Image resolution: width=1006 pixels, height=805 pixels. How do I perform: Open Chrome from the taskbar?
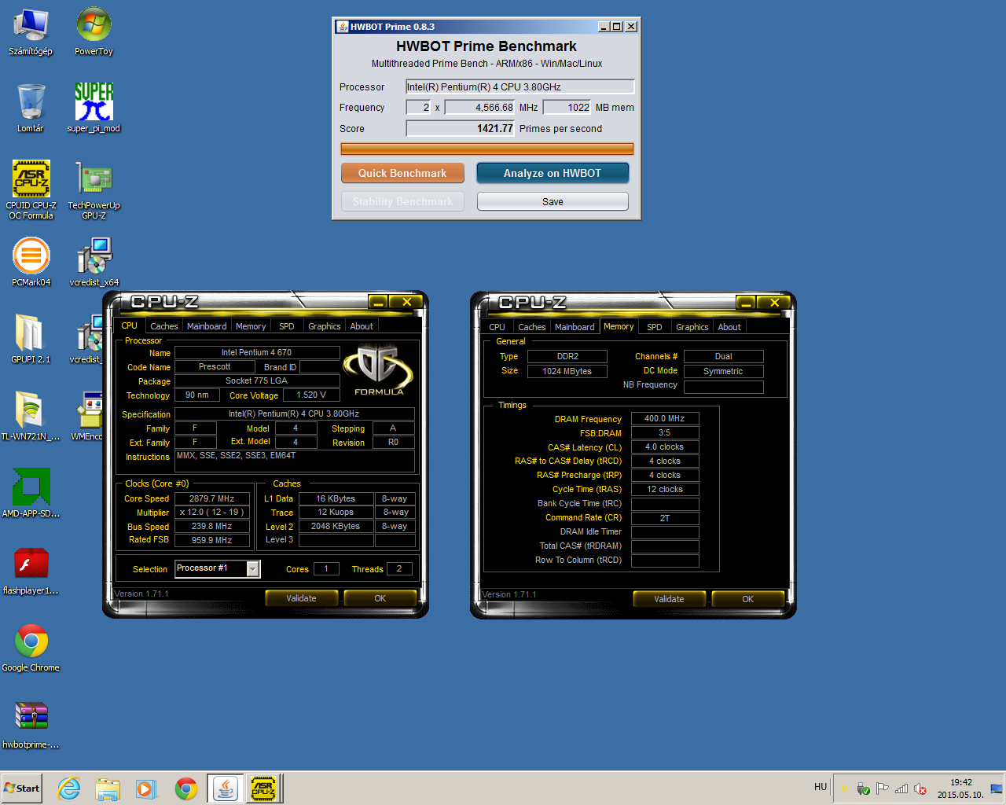(x=186, y=788)
